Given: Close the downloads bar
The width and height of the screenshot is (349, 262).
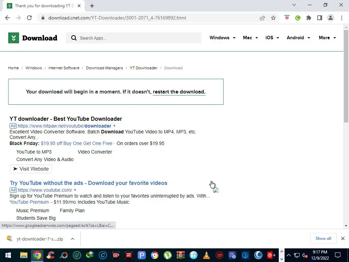Looking at the screenshot, I should point(343,238).
